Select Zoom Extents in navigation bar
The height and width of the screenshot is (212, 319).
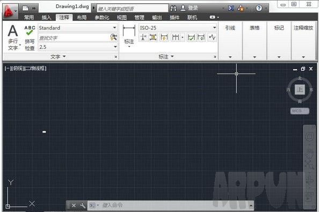[309, 164]
